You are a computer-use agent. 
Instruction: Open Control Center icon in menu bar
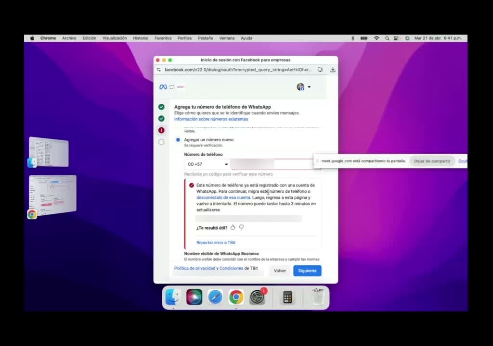[397, 38]
